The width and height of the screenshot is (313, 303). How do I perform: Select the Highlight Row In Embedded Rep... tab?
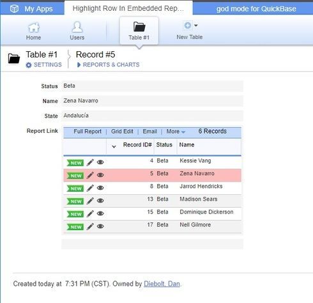(128, 8)
